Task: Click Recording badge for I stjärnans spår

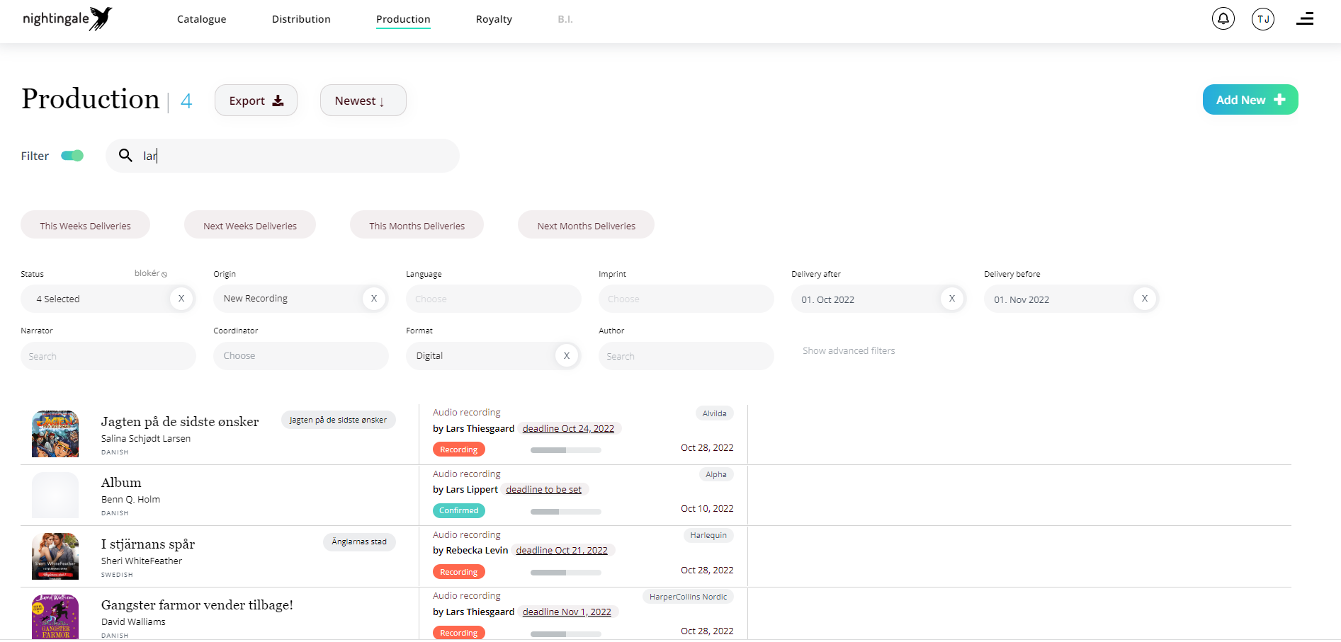Action: coord(458,572)
